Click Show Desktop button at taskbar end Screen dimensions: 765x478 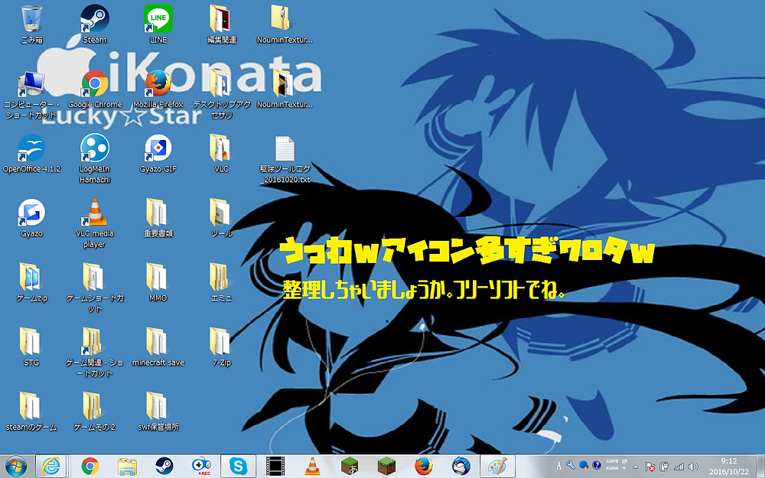pos(760,467)
